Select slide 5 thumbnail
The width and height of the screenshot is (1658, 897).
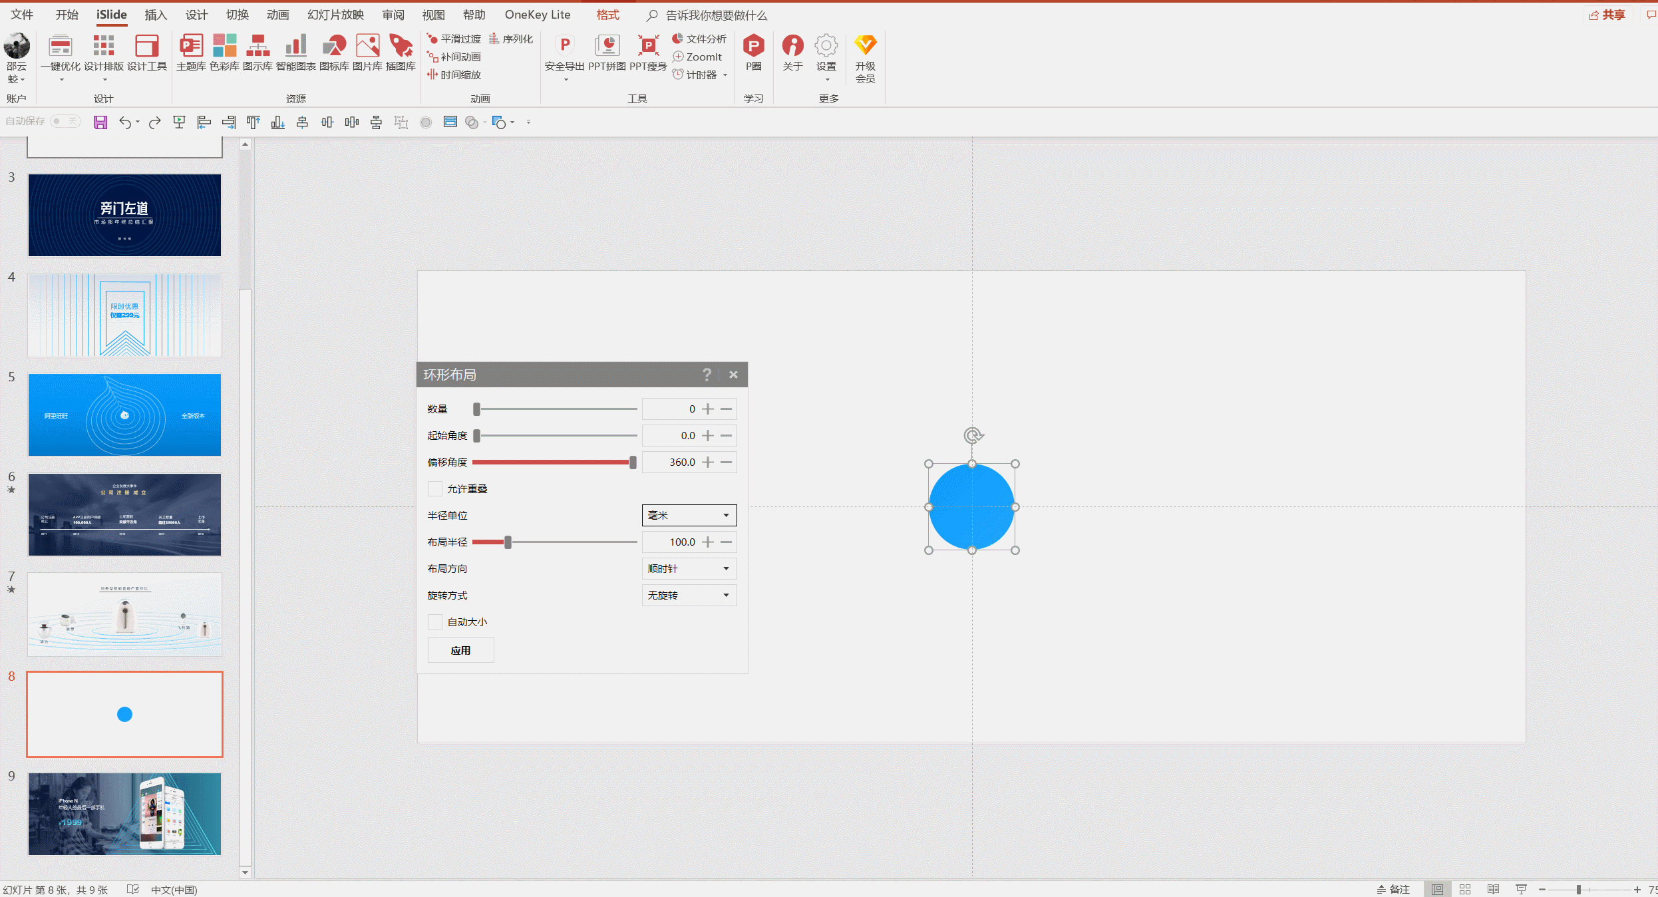pos(124,415)
